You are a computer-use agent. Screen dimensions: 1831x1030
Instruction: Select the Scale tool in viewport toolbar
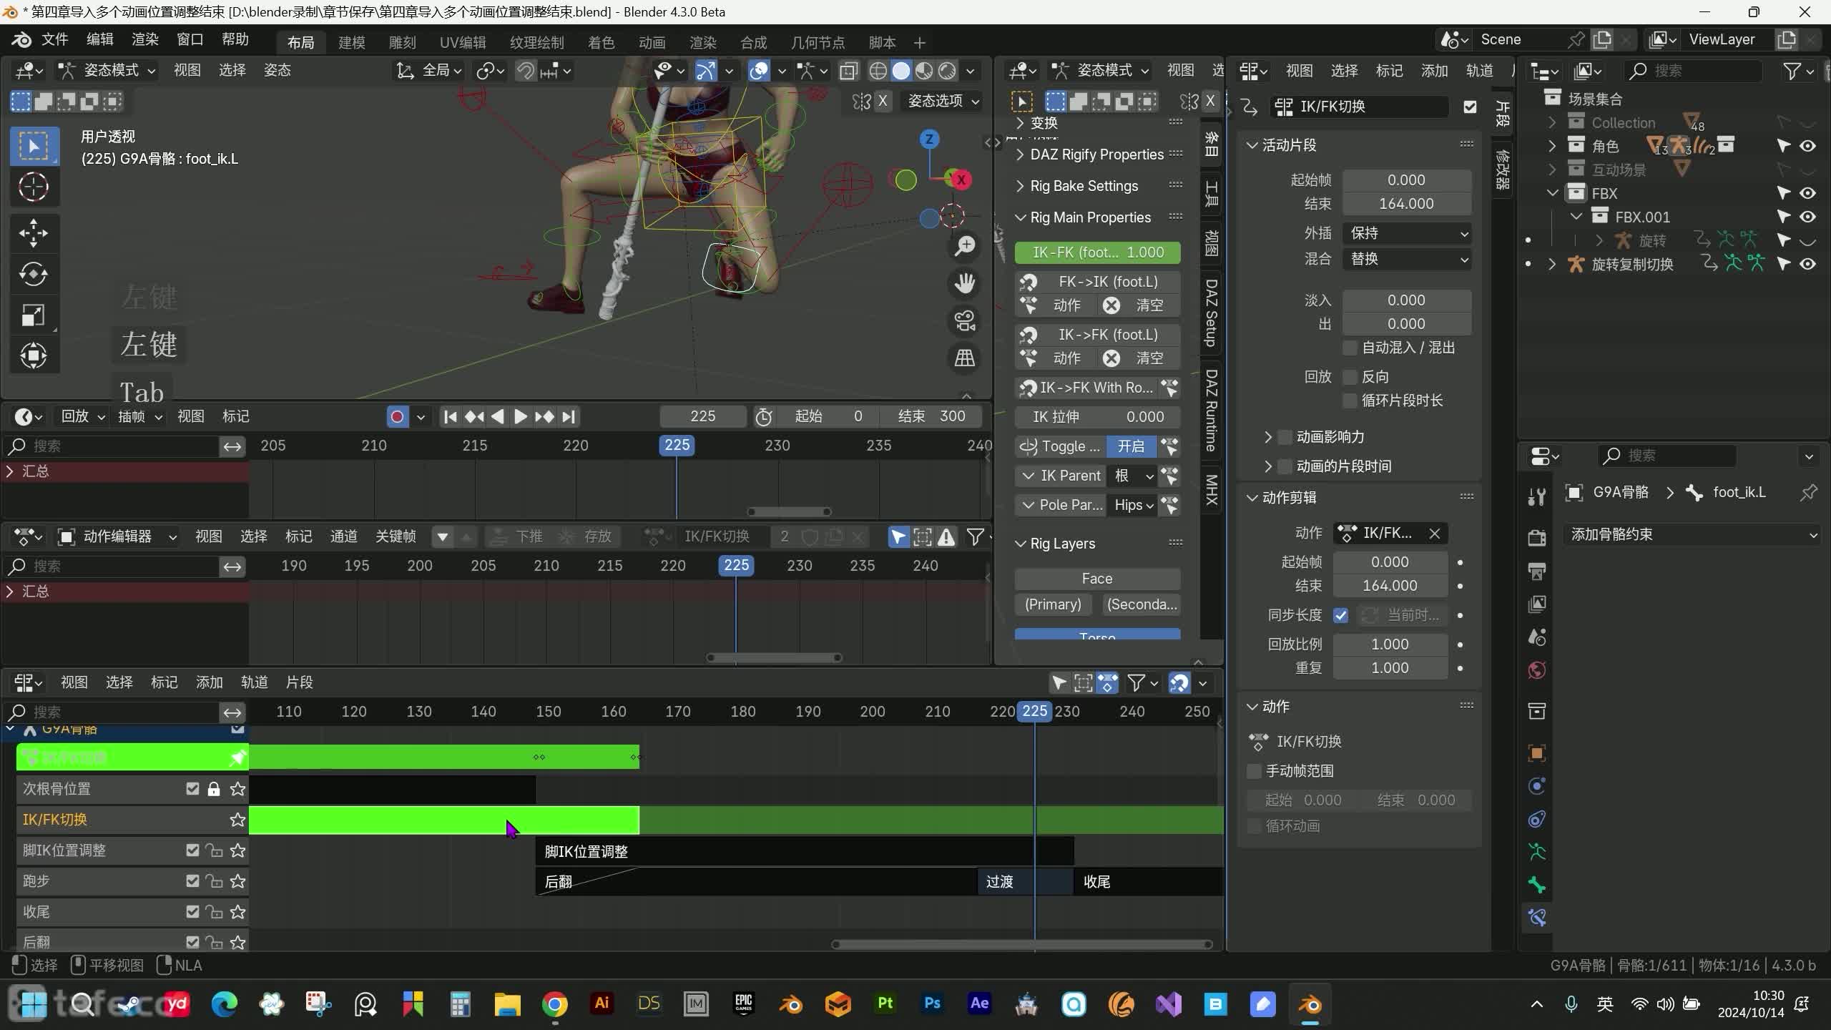coord(33,315)
